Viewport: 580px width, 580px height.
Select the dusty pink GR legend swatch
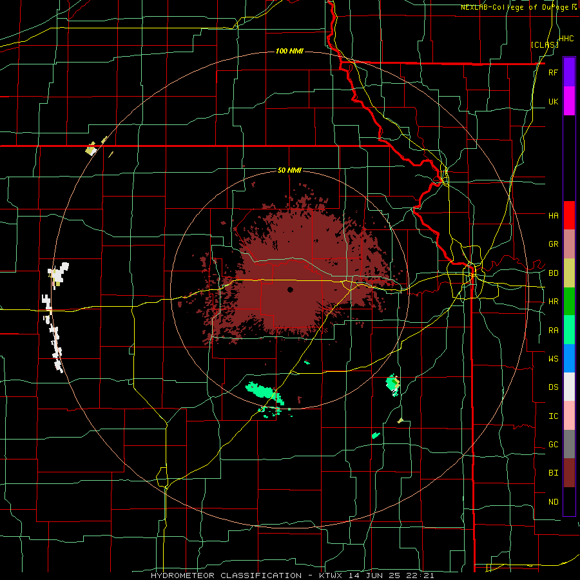pos(569,244)
